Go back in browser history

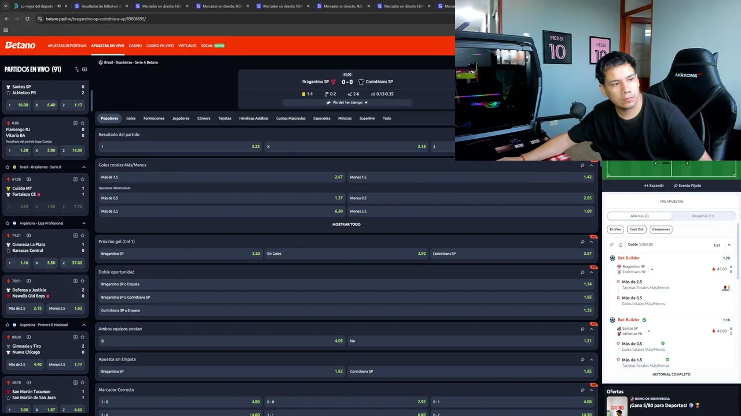coord(6,18)
